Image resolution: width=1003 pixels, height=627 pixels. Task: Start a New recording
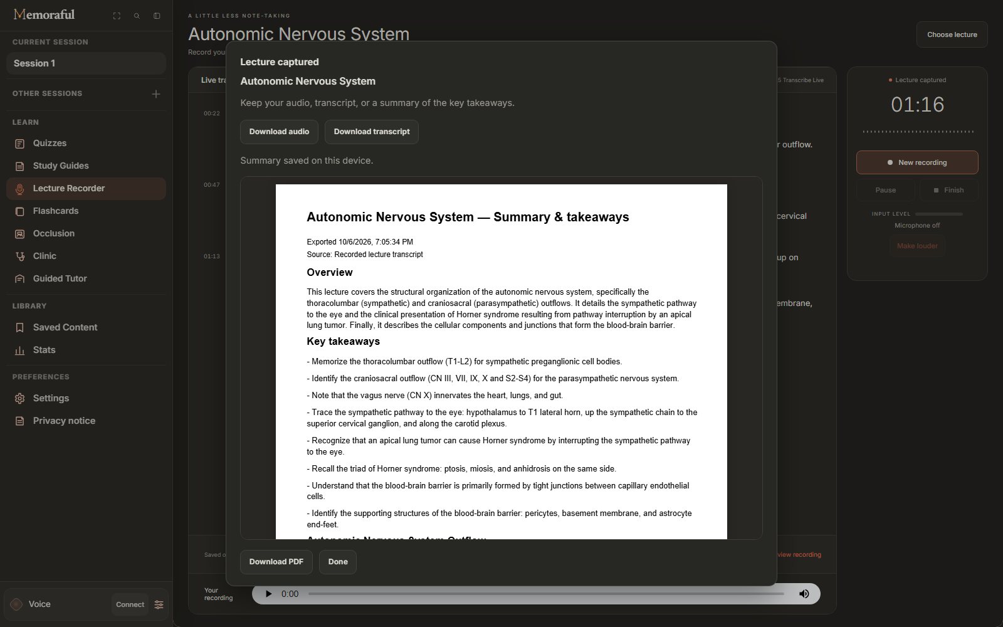point(917,162)
